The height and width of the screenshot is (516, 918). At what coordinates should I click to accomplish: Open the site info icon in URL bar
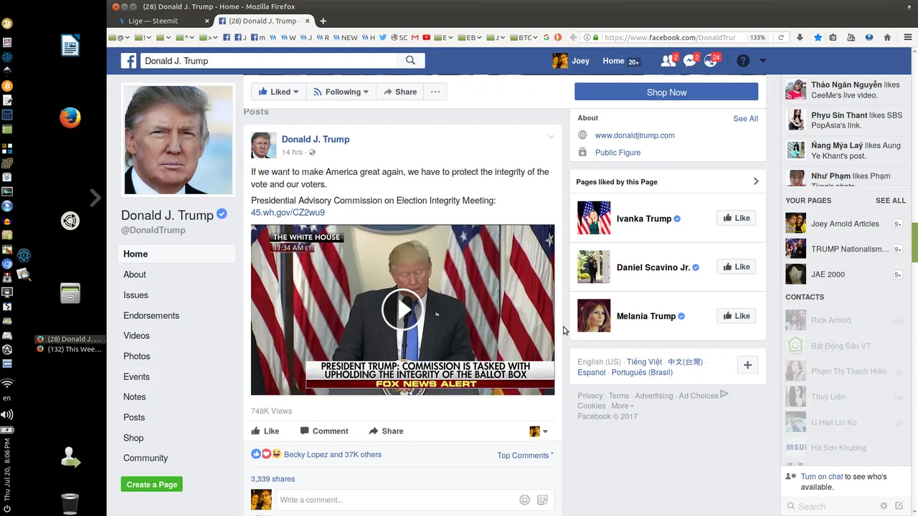[x=587, y=37]
